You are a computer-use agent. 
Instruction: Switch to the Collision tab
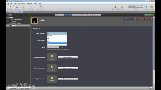82,15
